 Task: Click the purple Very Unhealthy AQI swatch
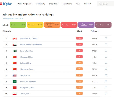click(x=86, y=25)
